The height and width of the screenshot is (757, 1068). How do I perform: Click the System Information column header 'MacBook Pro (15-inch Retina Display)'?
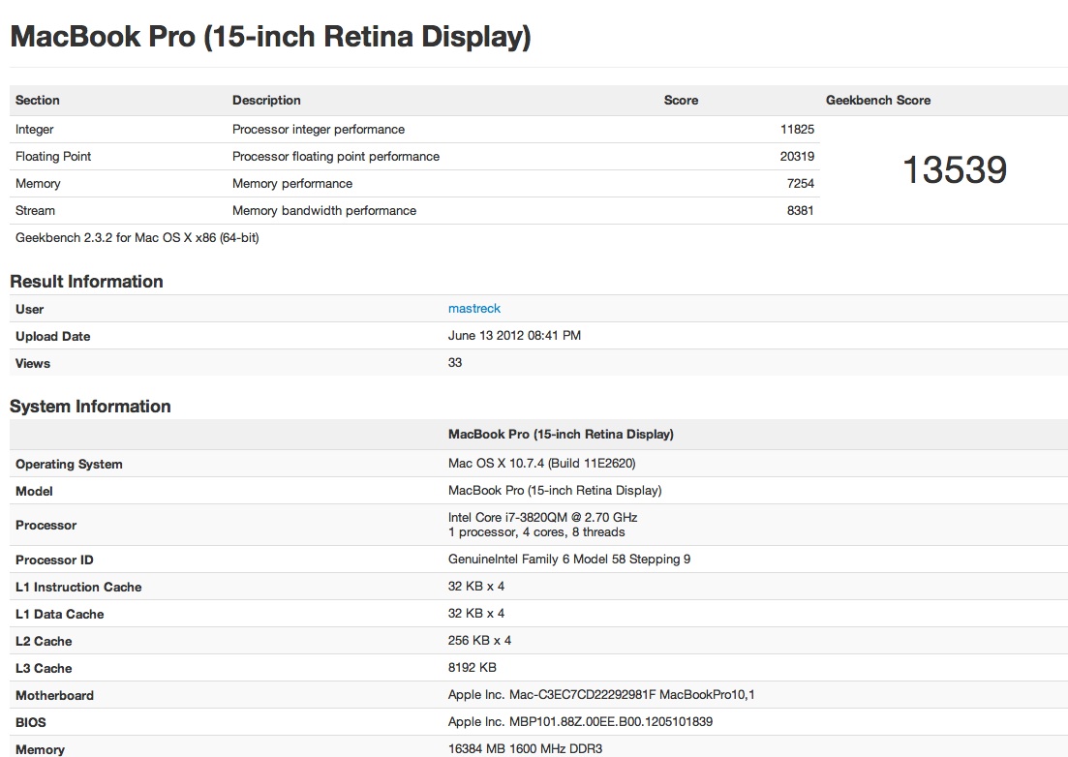(x=561, y=435)
